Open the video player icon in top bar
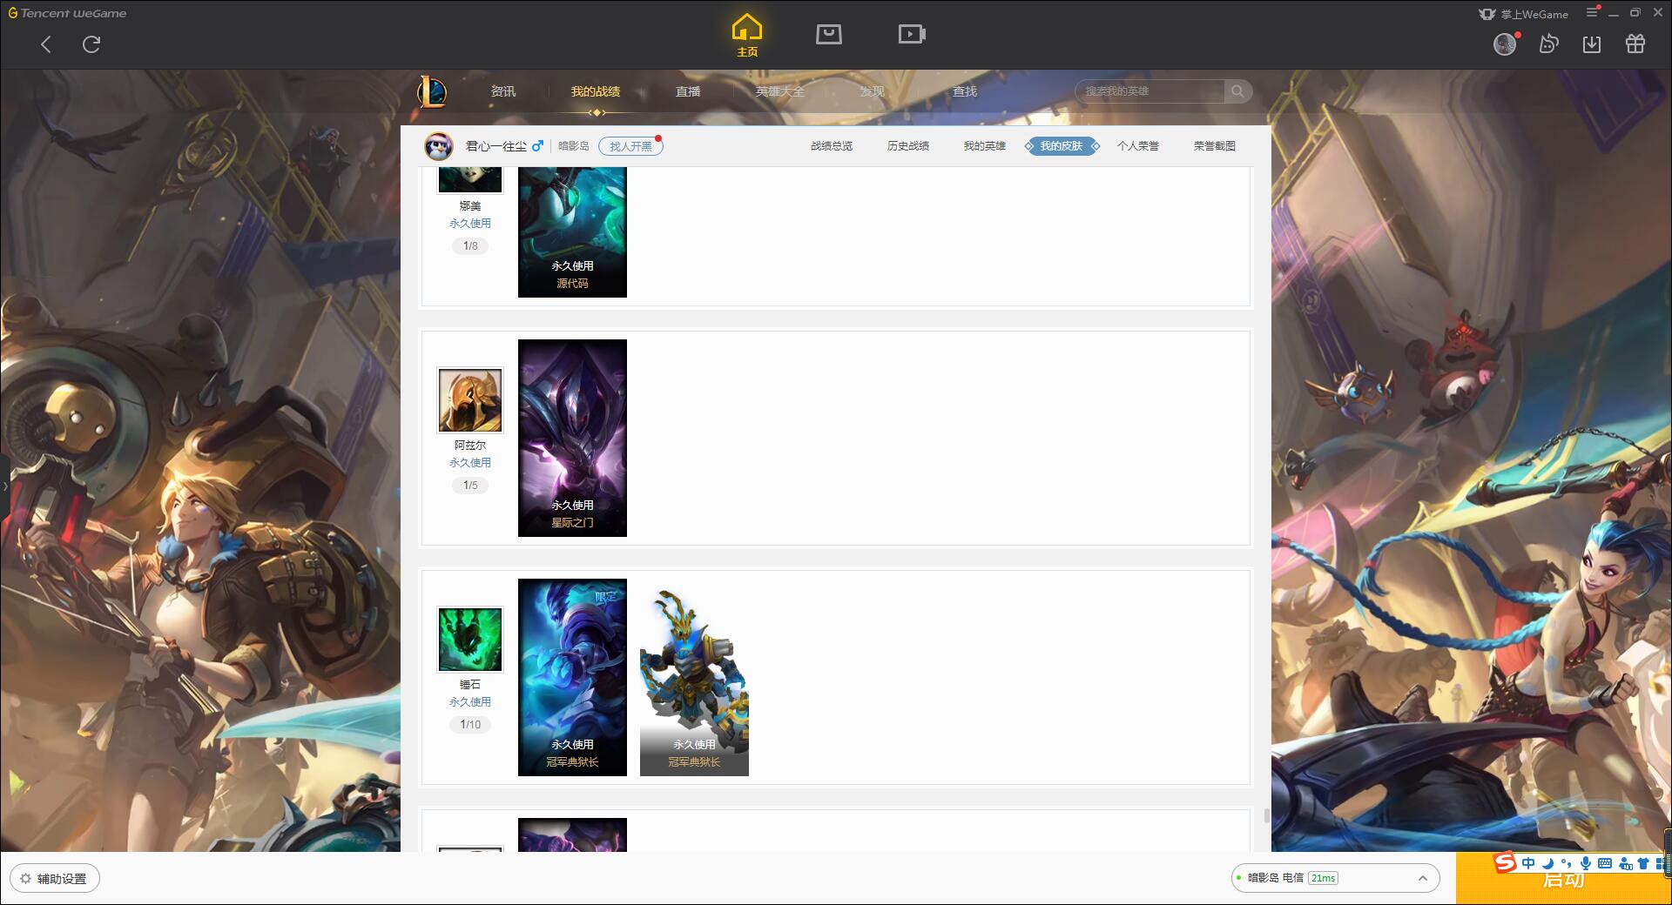The image size is (1672, 905). click(x=912, y=34)
